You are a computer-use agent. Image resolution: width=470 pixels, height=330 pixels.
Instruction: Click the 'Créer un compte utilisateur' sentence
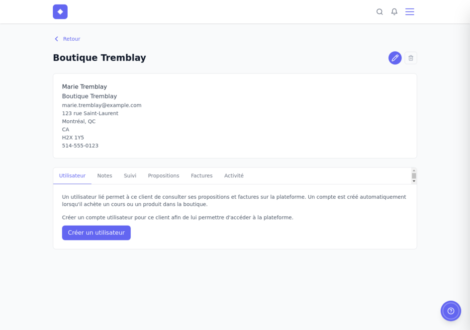(x=178, y=217)
